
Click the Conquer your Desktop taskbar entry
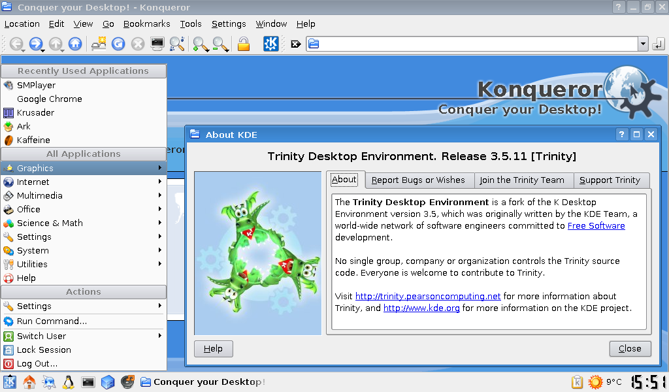tap(204, 382)
